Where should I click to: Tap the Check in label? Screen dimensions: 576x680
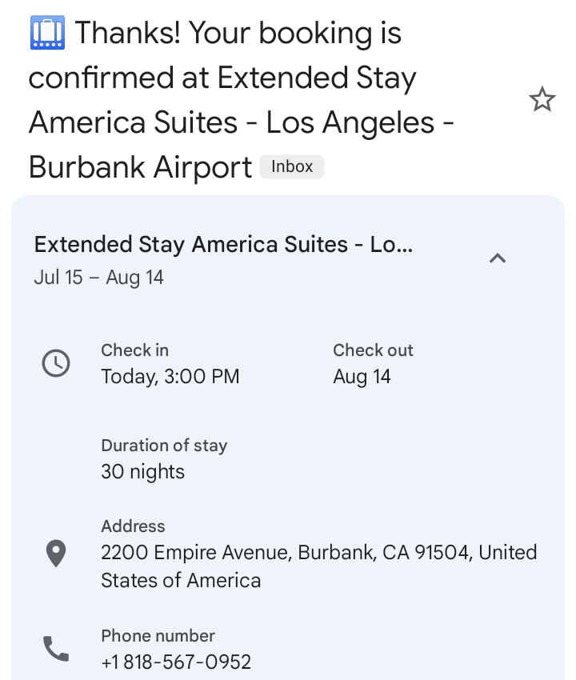click(x=134, y=350)
